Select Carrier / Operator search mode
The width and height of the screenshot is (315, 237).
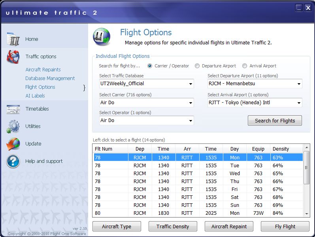coord(150,66)
